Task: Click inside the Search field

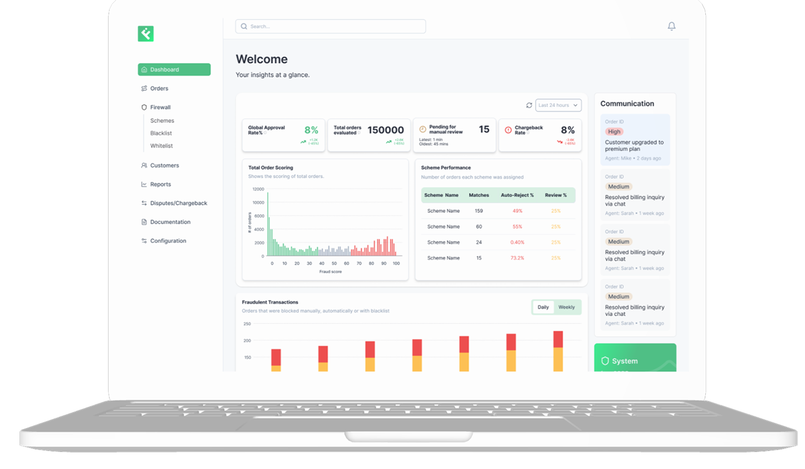Action: [x=330, y=26]
